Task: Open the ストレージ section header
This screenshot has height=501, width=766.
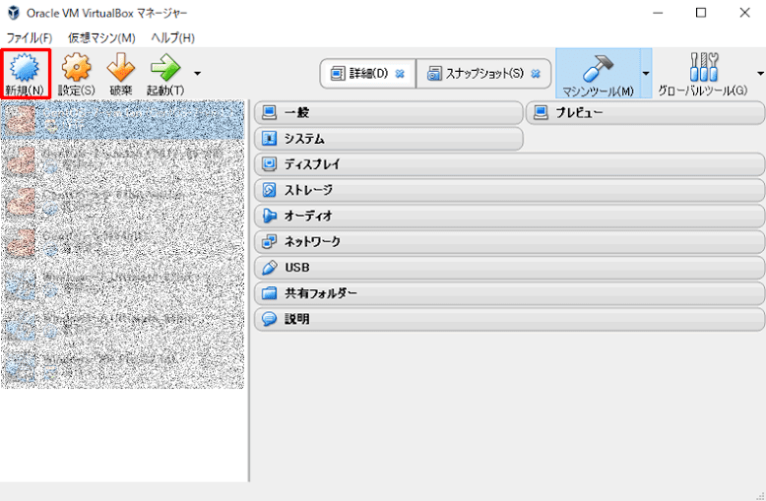Action: 510,190
